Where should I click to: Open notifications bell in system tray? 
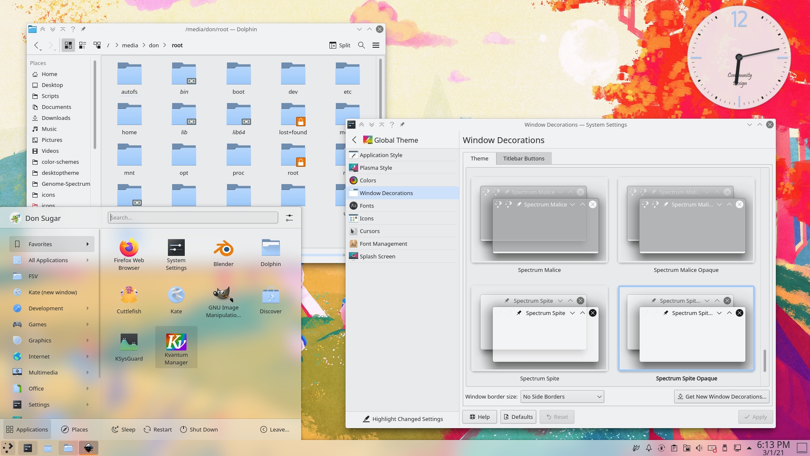[649, 448]
